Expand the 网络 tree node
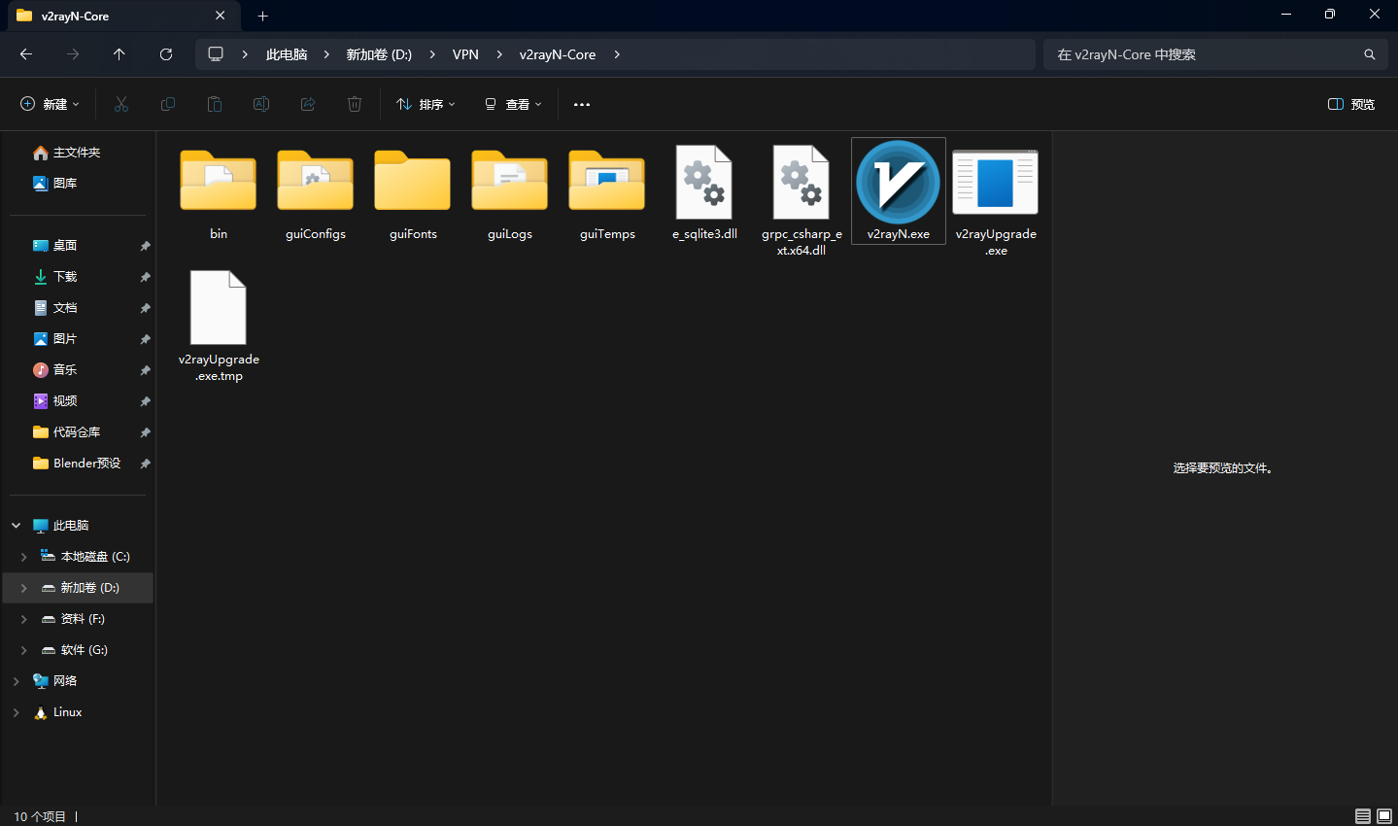This screenshot has height=826, width=1398. point(16,681)
